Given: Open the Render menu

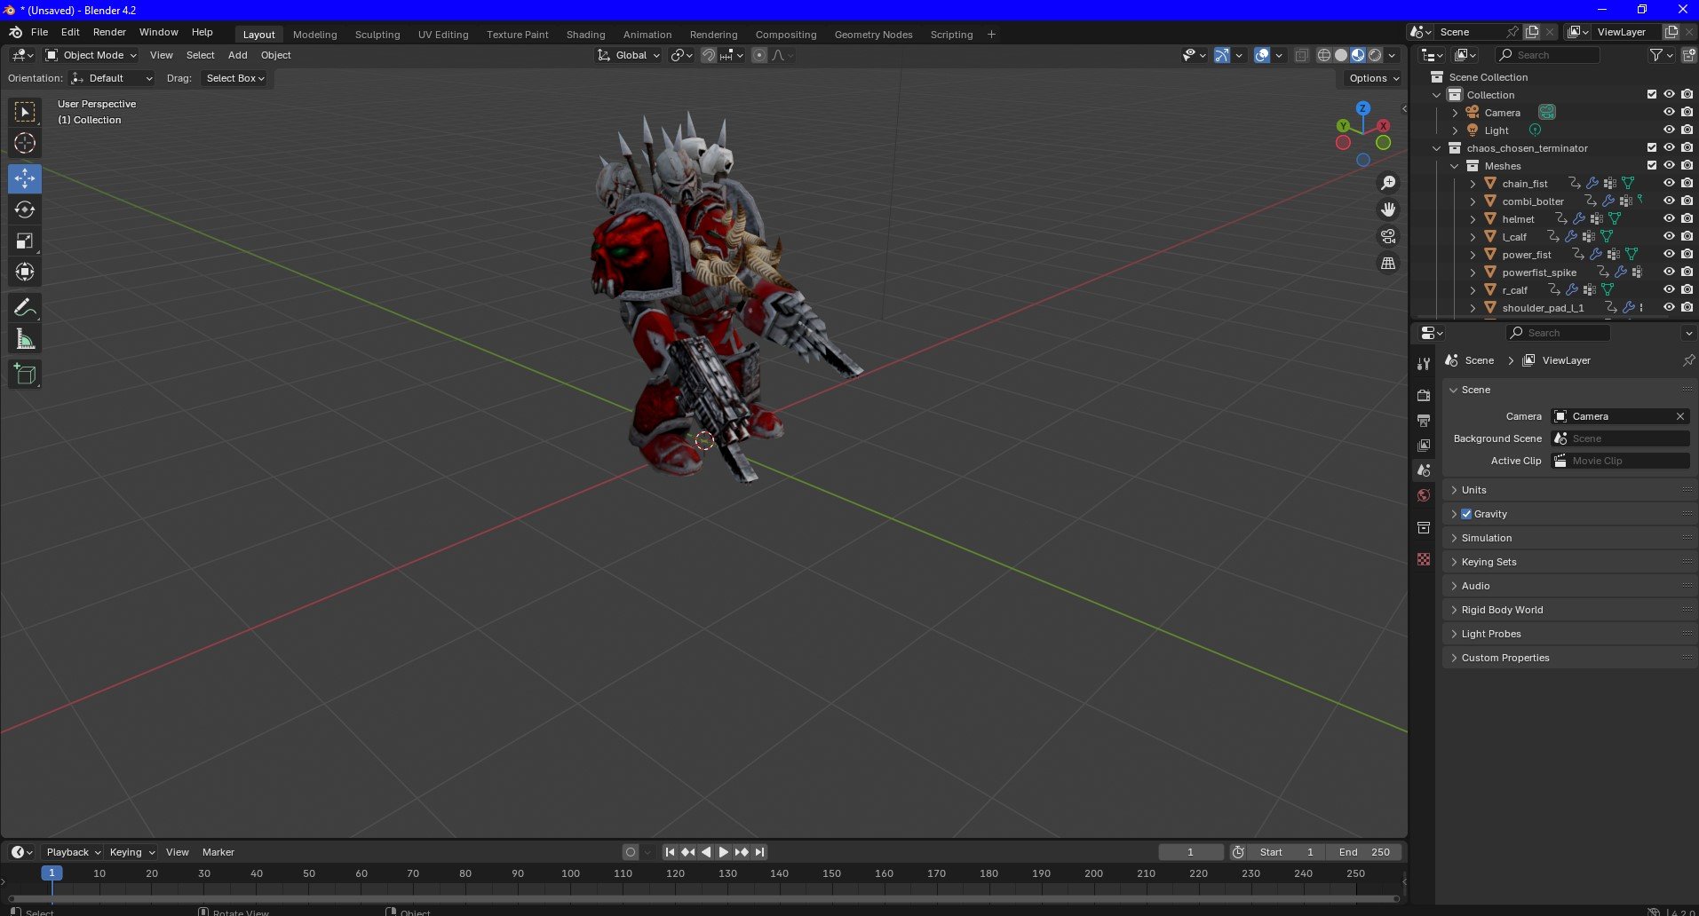Looking at the screenshot, I should point(109,32).
